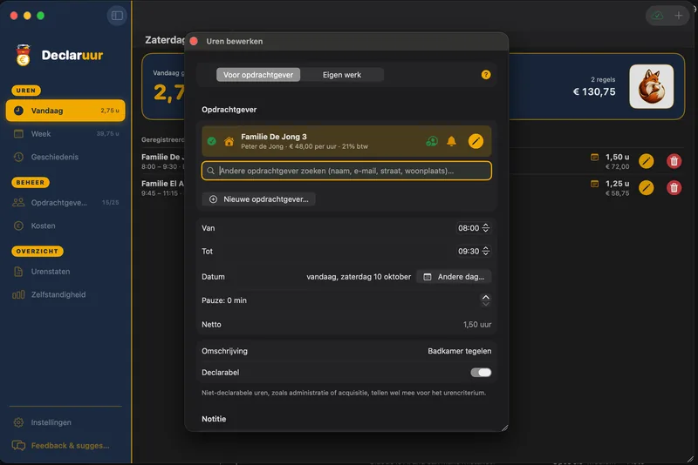The width and height of the screenshot is (698, 465).
Task: Open Urenstaten in the sidebar
Action: click(x=65, y=272)
